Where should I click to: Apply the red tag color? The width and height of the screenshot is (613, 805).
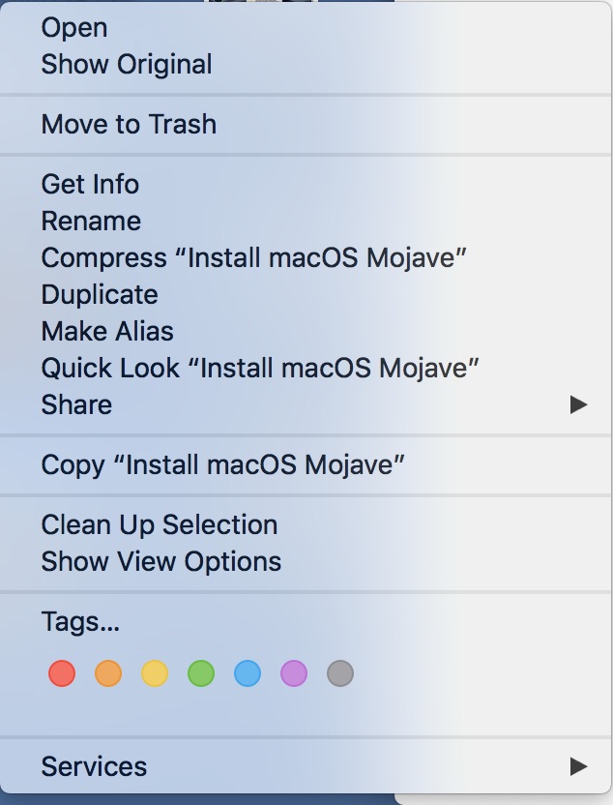(x=62, y=673)
